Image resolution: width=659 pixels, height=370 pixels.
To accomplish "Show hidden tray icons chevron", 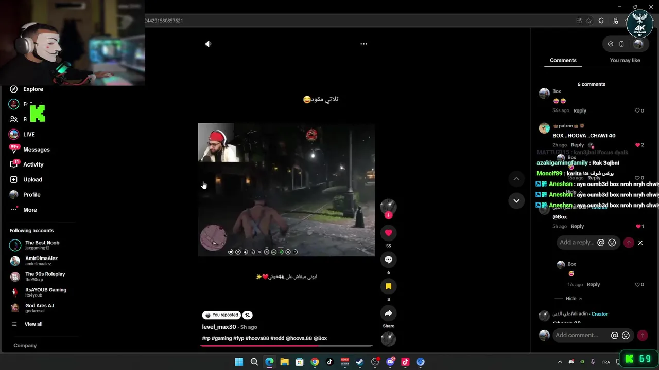I will pyautogui.click(x=560, y=362).
